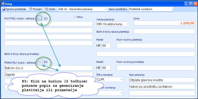This screenshot has height=99, width=198.
Task: Open payer list with PLATITELJ three-dots button
Action: click(x=39, y=19)
